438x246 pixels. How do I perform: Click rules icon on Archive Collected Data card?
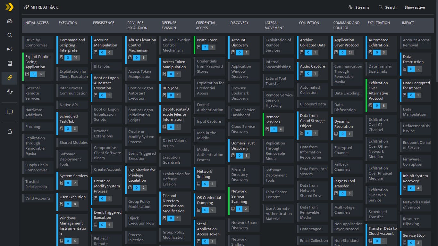(x=302, y=53)
